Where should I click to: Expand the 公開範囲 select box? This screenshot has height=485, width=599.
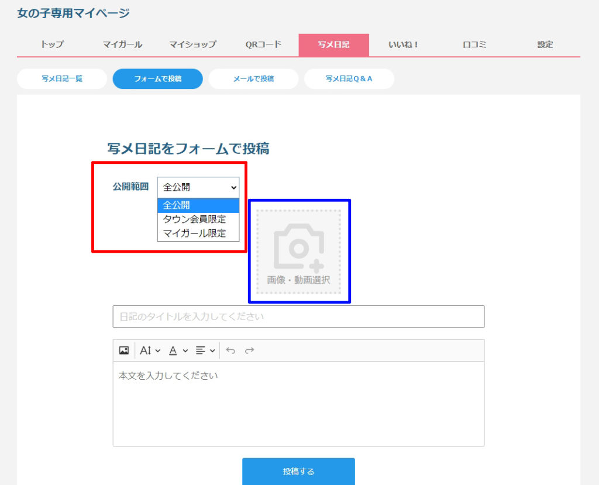(x=198, y=187)
